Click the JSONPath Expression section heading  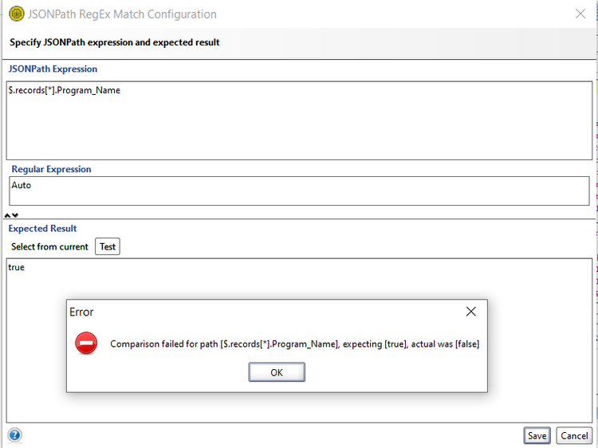(x=53, y=69)
